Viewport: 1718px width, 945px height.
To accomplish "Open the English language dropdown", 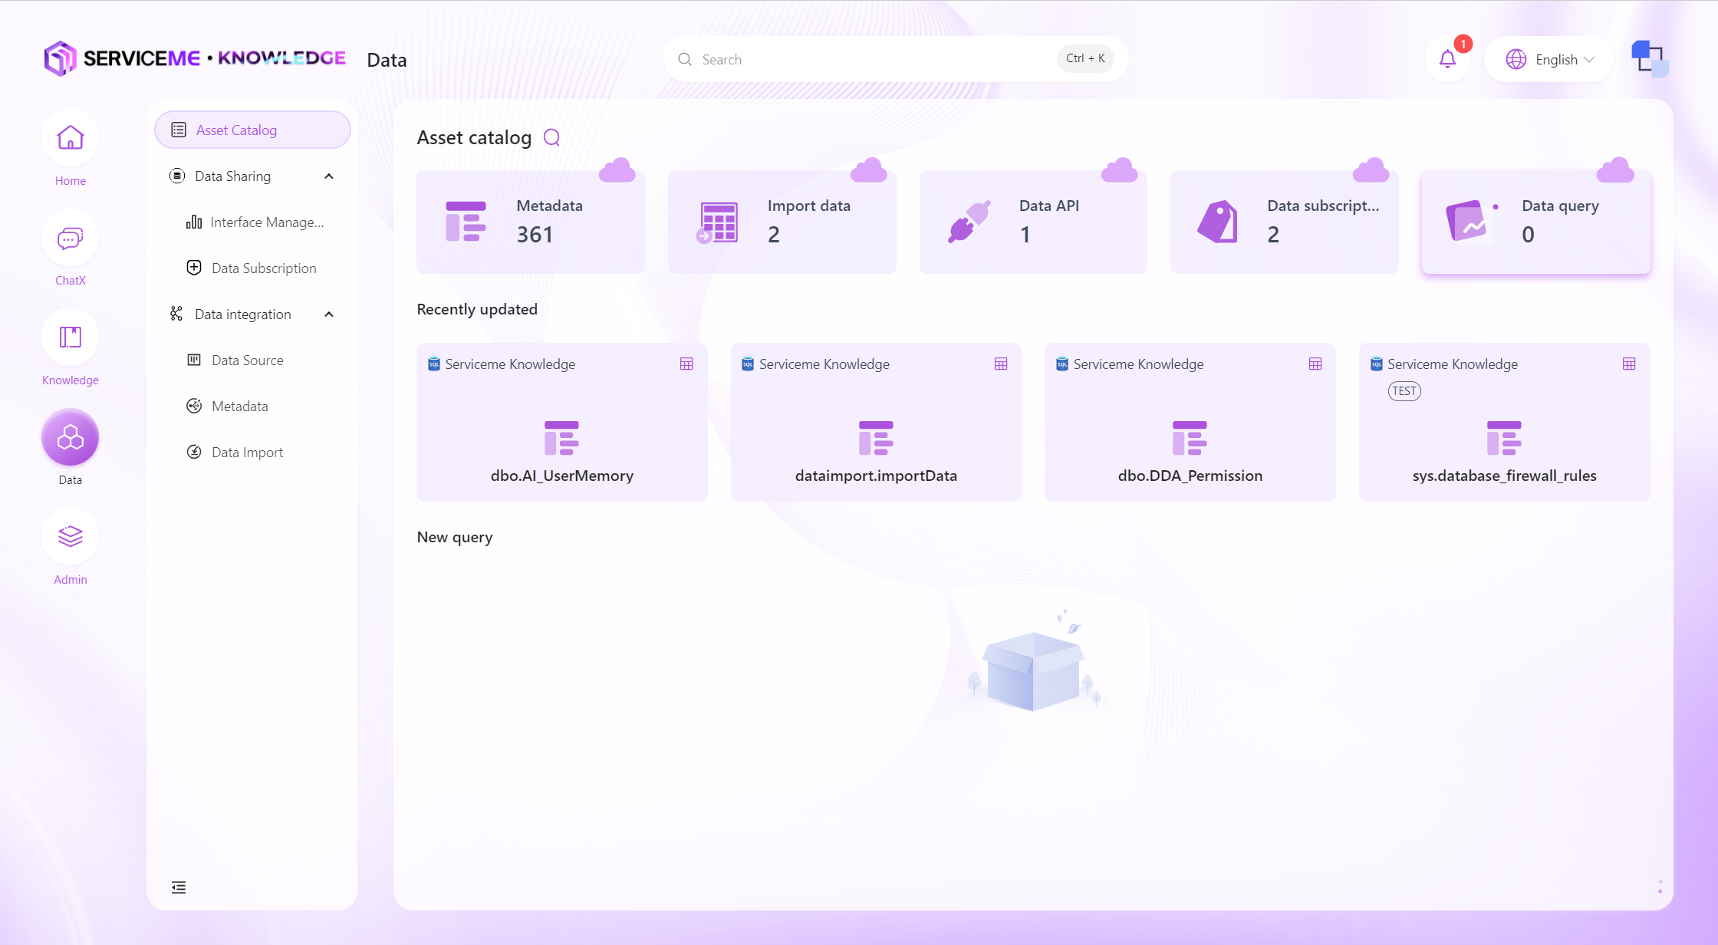I will pos(1549,59).
